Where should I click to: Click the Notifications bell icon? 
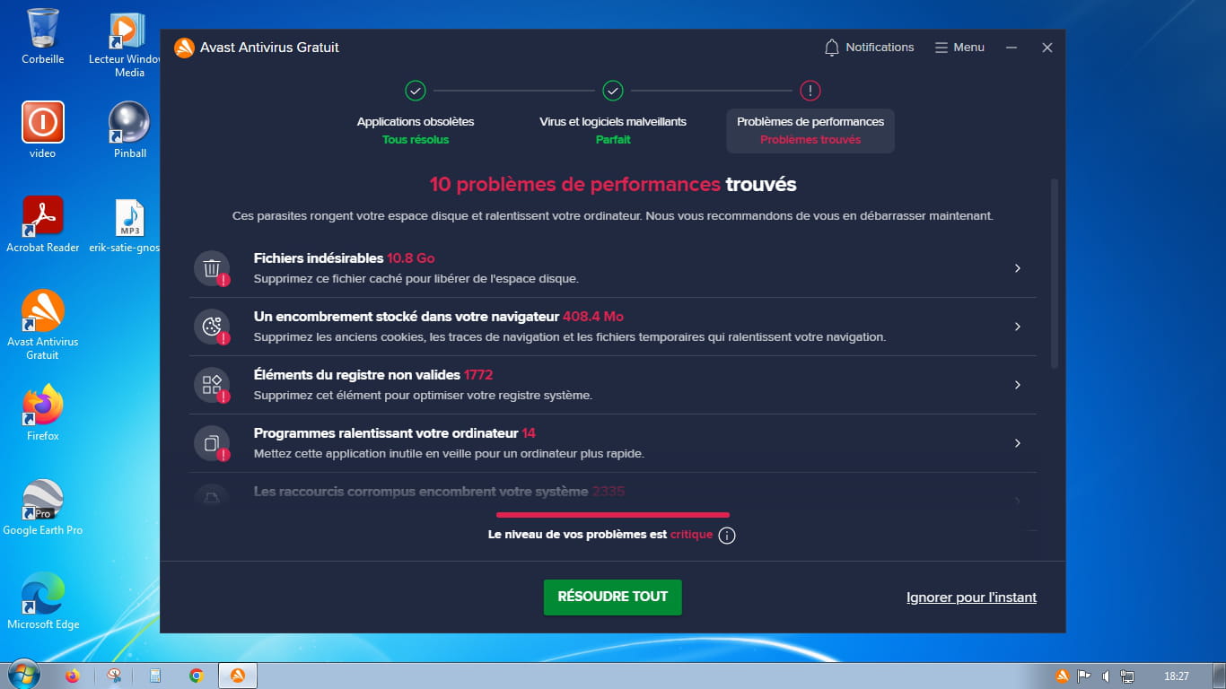tap(832, 48)
